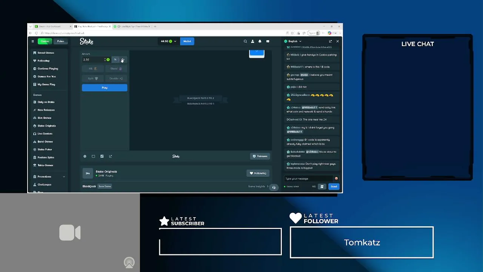Open the English chat room dropdown
The image size is (483, 272).
click(x=293, y=41)
